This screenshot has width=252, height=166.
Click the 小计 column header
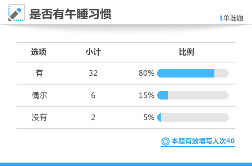click(93, 52)
